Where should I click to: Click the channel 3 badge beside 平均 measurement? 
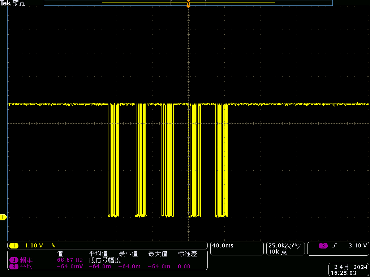tap(14, 267)
